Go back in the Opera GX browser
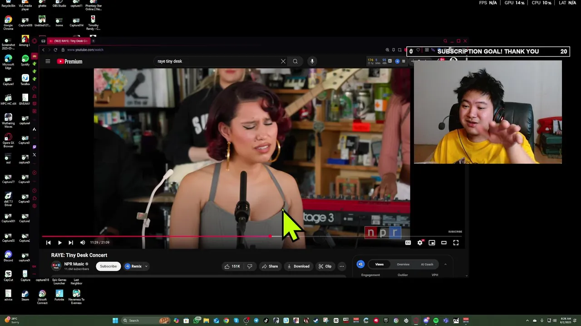This screenshot has height=326, width=581. click(44, 50)
